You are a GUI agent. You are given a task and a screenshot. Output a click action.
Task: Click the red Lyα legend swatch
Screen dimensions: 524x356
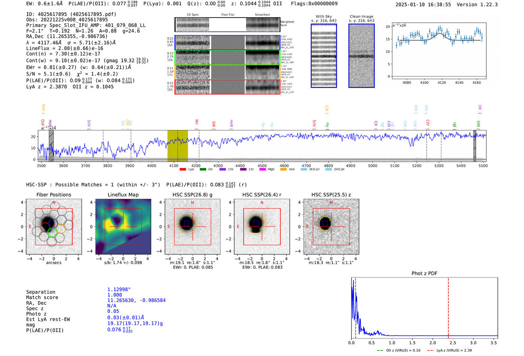(x=183, y=169)
